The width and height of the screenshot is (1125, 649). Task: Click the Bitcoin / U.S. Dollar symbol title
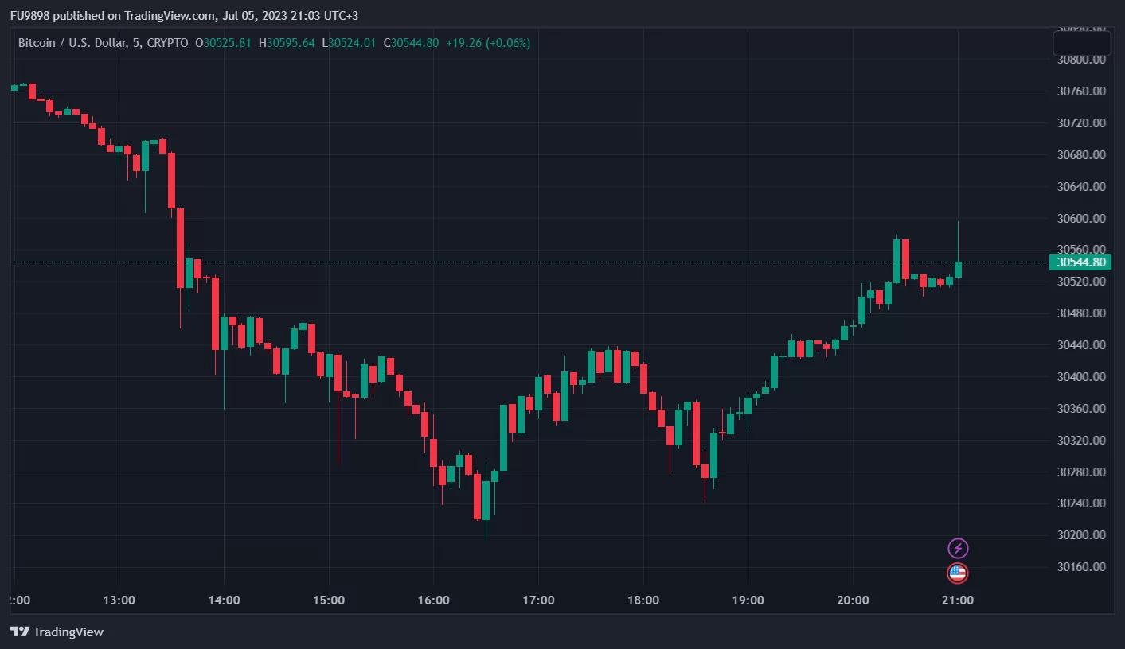(72, 43)
